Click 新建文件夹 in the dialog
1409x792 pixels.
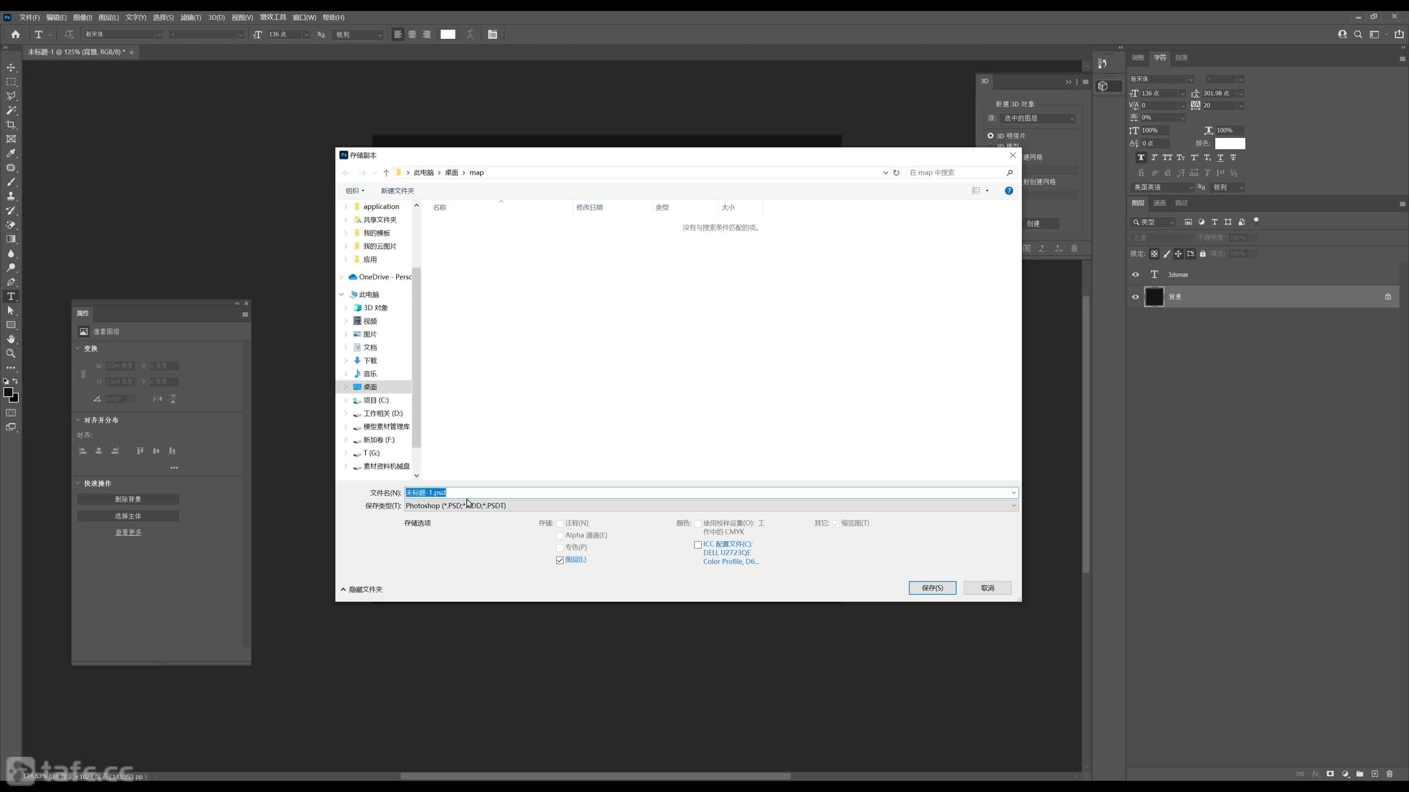(397, 191)
